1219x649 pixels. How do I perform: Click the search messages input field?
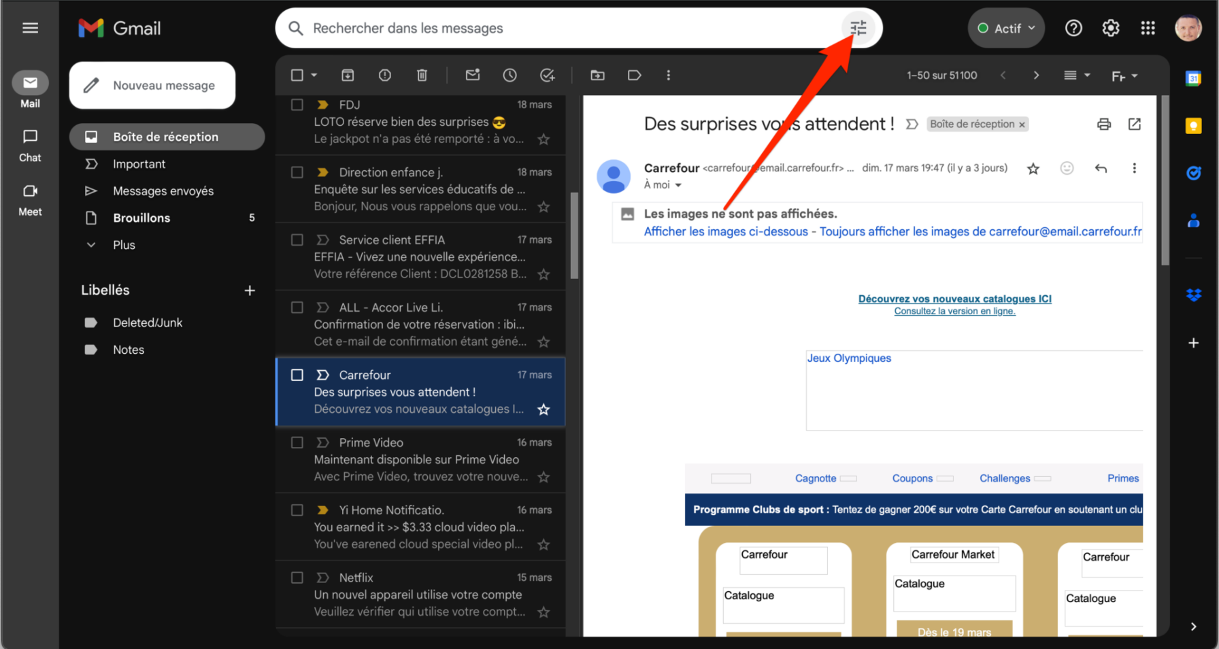(x=558, y=28)
